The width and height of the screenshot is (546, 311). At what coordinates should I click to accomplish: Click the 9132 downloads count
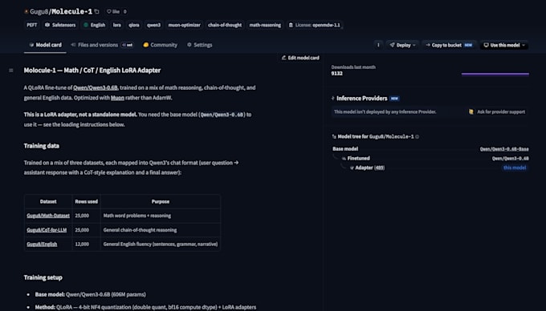[336, 74]
